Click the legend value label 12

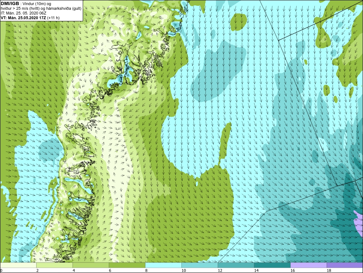click(x=220, y=270)
